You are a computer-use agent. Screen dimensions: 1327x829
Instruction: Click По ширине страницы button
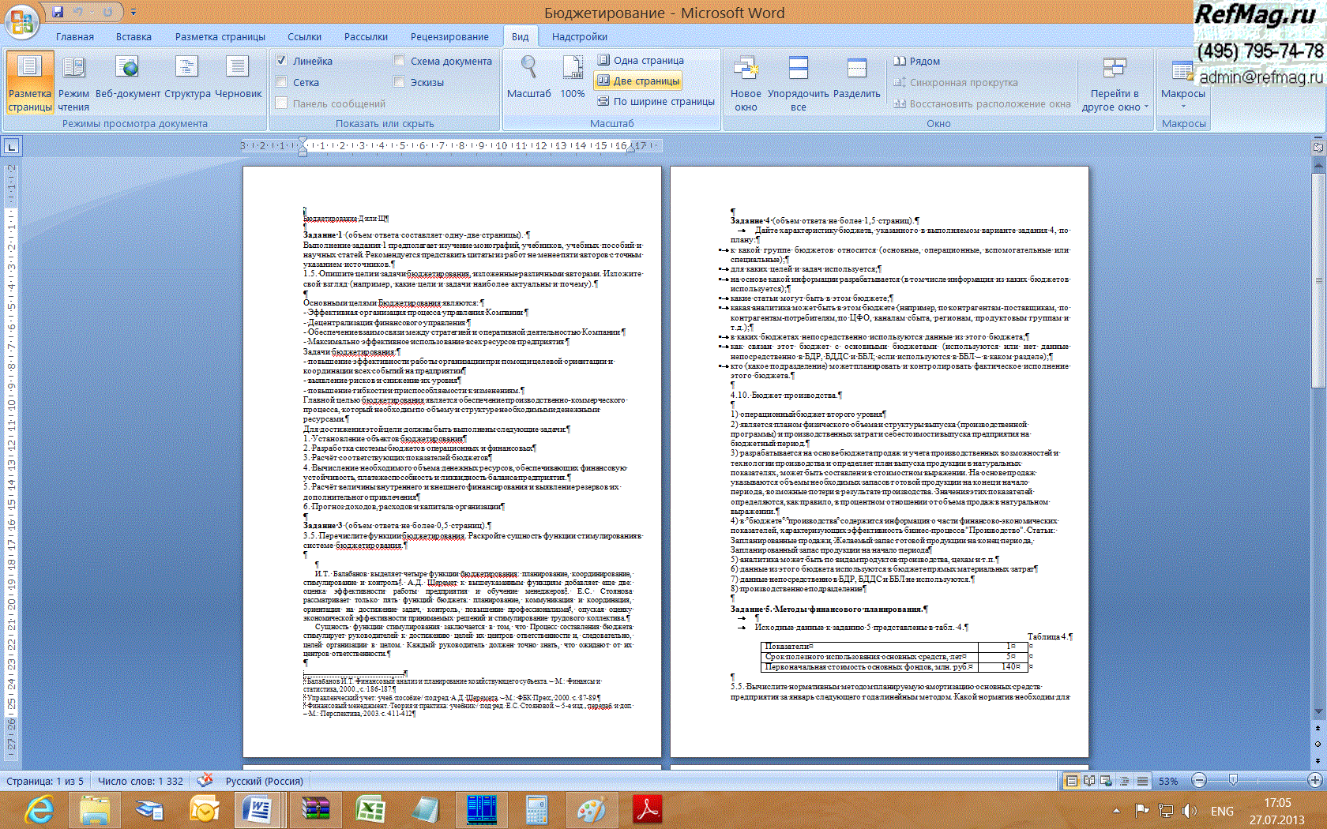656,101
